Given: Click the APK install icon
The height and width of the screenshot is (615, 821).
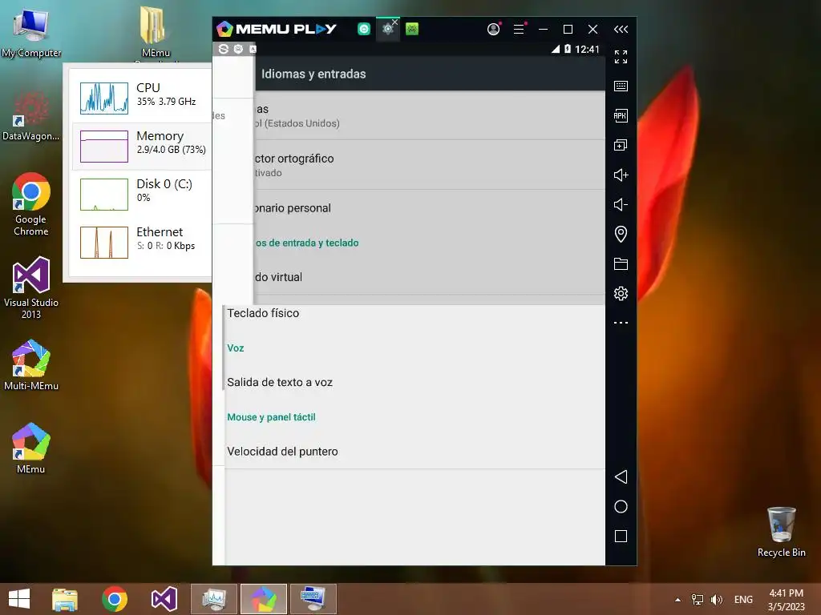Looking at the screenshot, I should pyautogui.click(x=621, y=115).
